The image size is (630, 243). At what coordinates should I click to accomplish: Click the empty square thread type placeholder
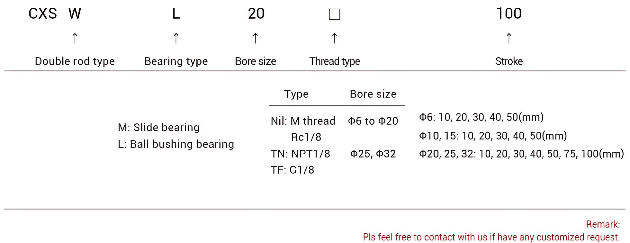(x=335, y=14)
